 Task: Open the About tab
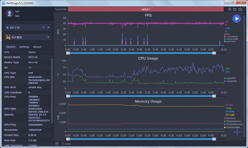click(x=37, y=47)
